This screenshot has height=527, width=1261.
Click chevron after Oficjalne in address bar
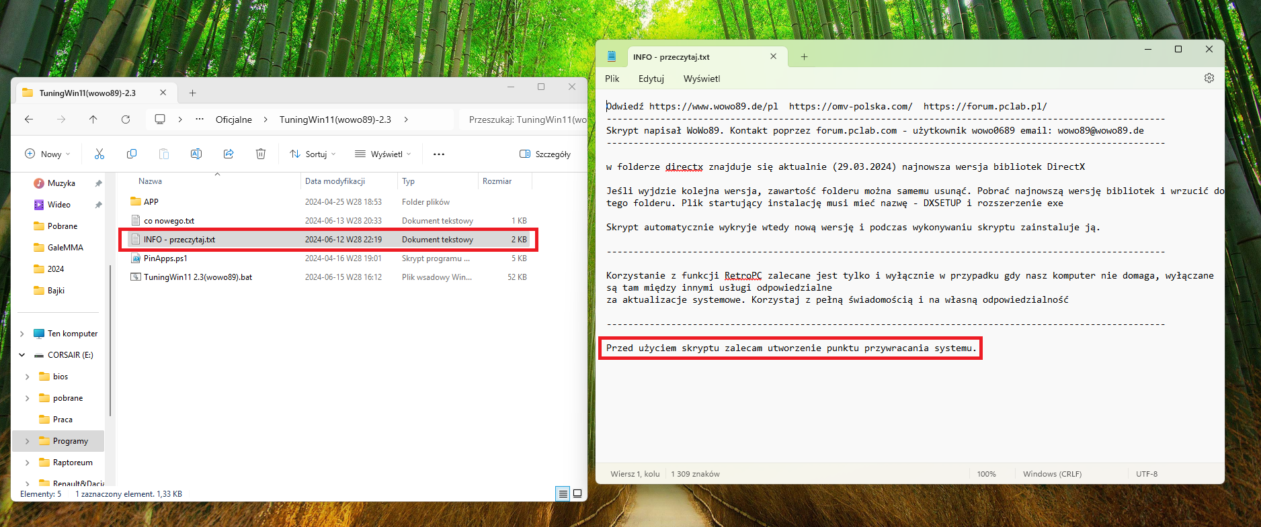pyautogui.click(x=266, y=119)
